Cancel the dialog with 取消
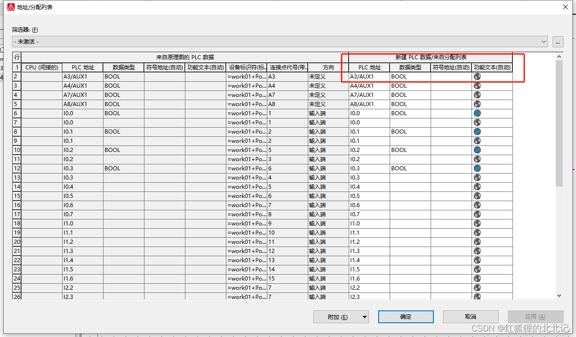 [x=470, y=317]
